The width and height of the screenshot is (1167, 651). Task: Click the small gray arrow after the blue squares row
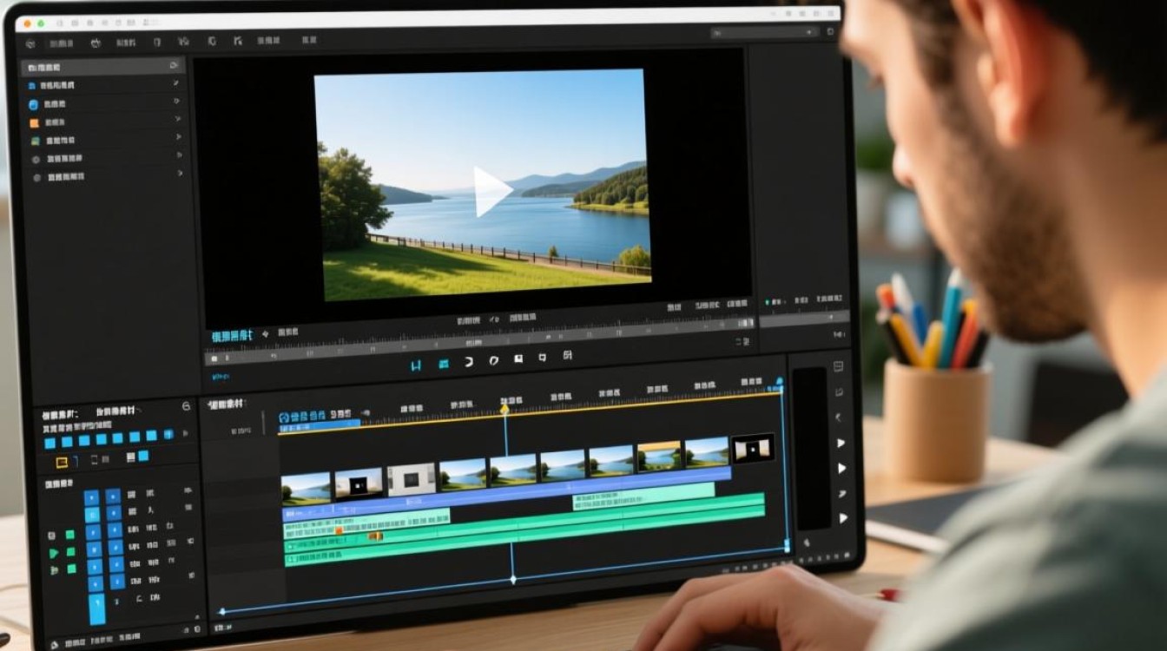pyautogui.click(x=184, y=432)
